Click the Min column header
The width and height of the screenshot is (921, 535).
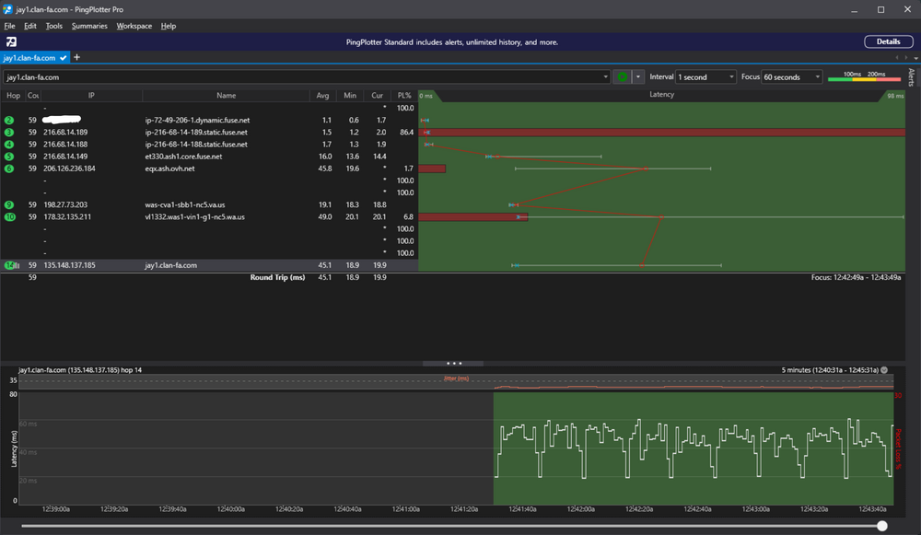coord(350,95)
